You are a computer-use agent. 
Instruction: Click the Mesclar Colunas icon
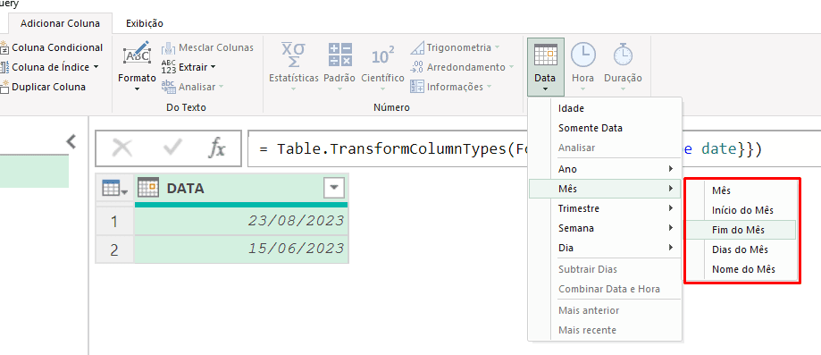click(169, 47)
